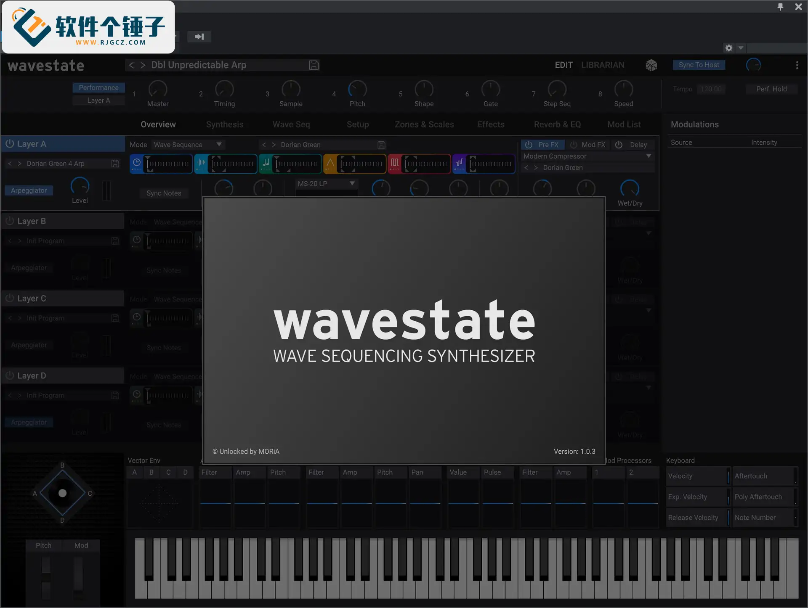Screen dimensions: 808x608
Task: Open the MS-20 LP filter type dropdown
Action: 327,184
